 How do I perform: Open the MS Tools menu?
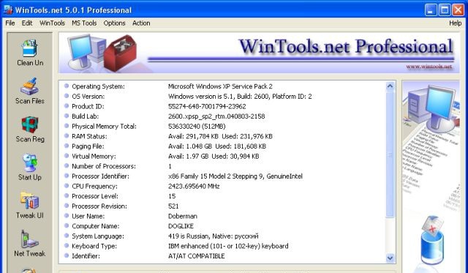pos(84,23)
